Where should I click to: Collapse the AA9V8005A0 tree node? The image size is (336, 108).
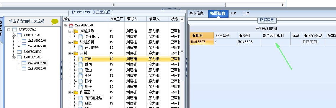click(x=9, y=30)
